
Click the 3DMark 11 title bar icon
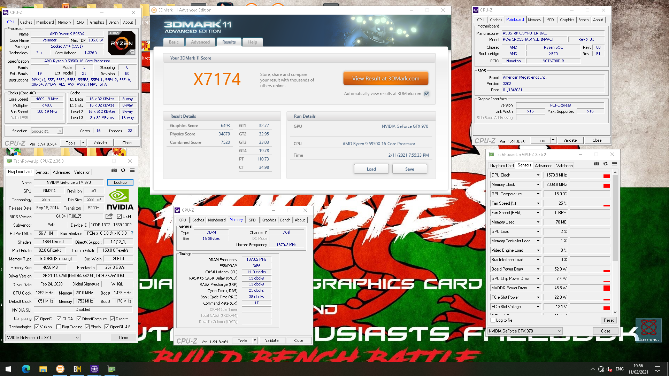154,10
